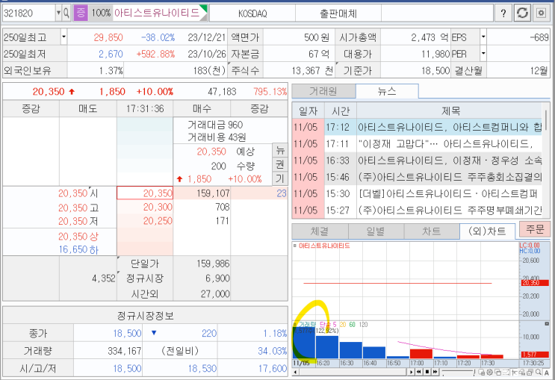Click the 매수 column header
The height and width of the screenshot is (380, 555).
pyautogui.click(x=202, y=108)
